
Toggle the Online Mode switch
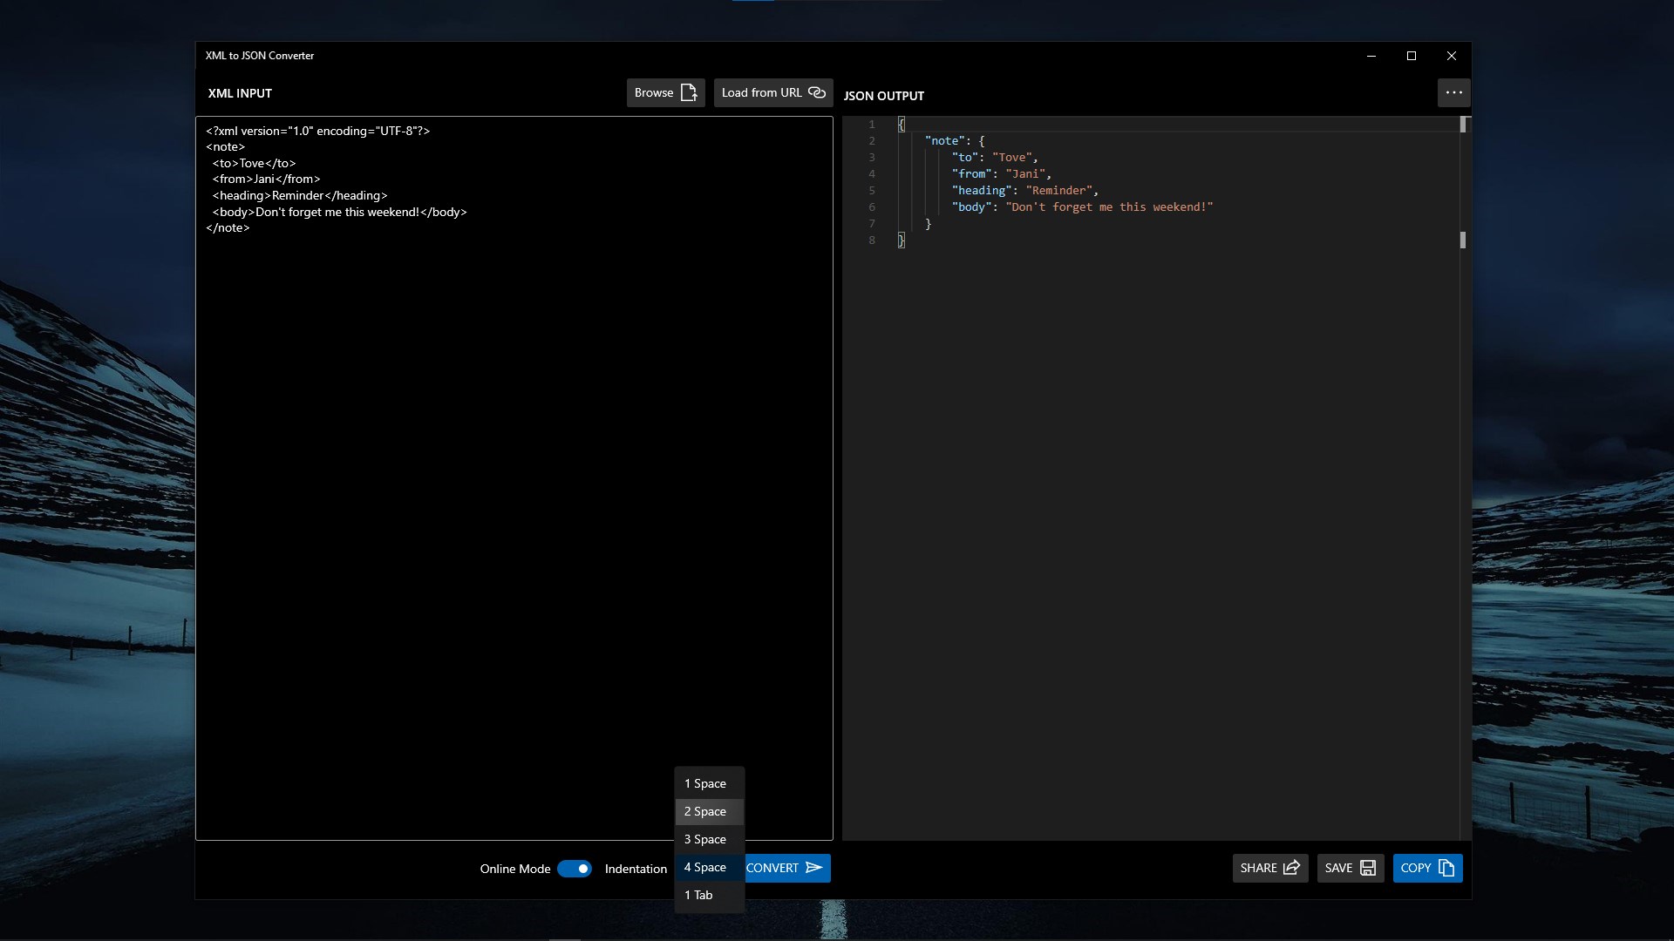[575, 869]
